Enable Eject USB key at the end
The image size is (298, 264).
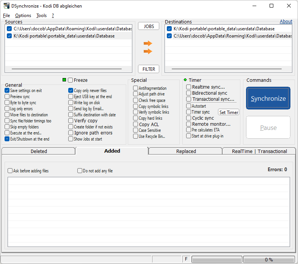pos(71,97)
